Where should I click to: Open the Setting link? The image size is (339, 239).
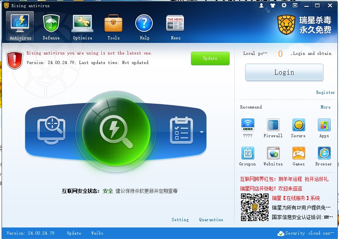click(x=180, y=220)
